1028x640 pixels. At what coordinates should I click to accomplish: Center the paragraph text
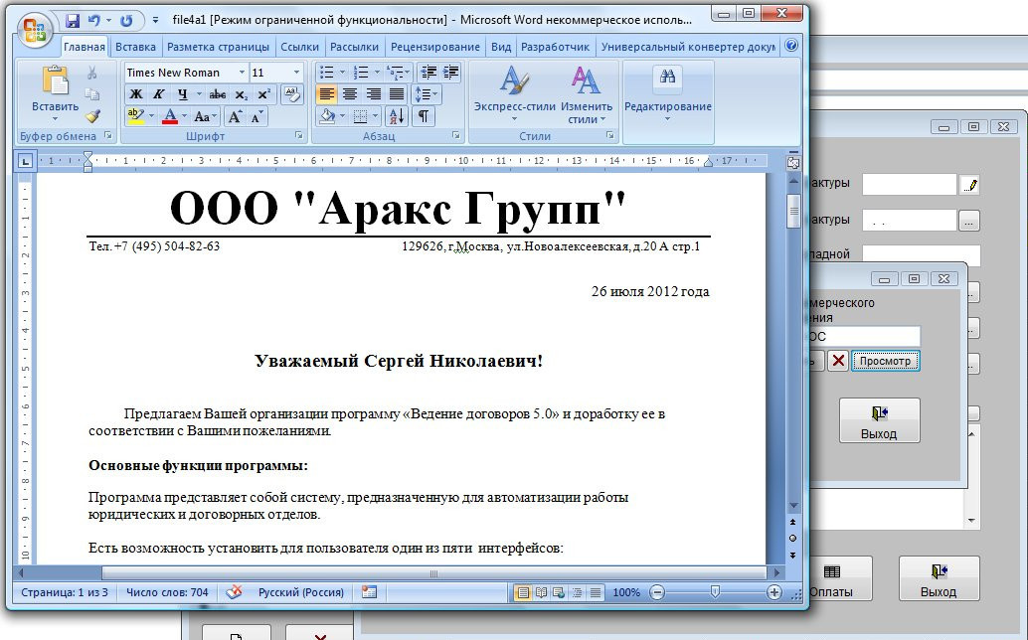click(x=350, y=94)
